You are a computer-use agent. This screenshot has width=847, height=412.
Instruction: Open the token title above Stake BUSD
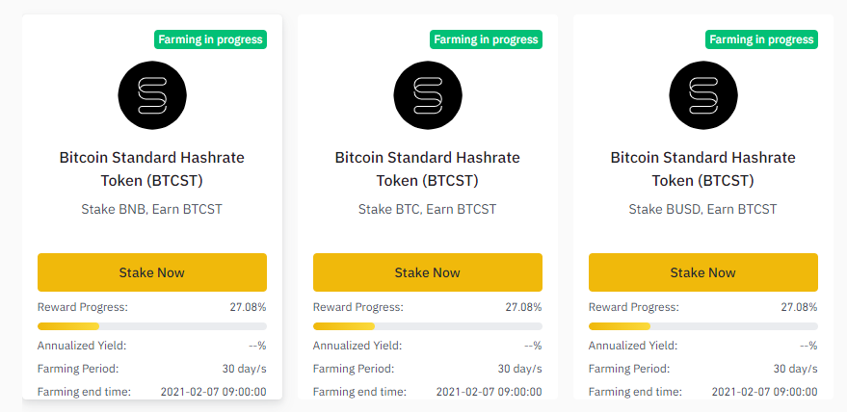click(x=703, y=168)
